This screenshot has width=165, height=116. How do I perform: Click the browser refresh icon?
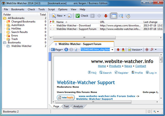pyautogui.click(x=76, y=50)
